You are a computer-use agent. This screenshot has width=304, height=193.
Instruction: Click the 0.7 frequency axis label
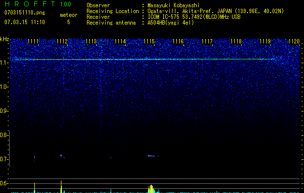(4, 159)
